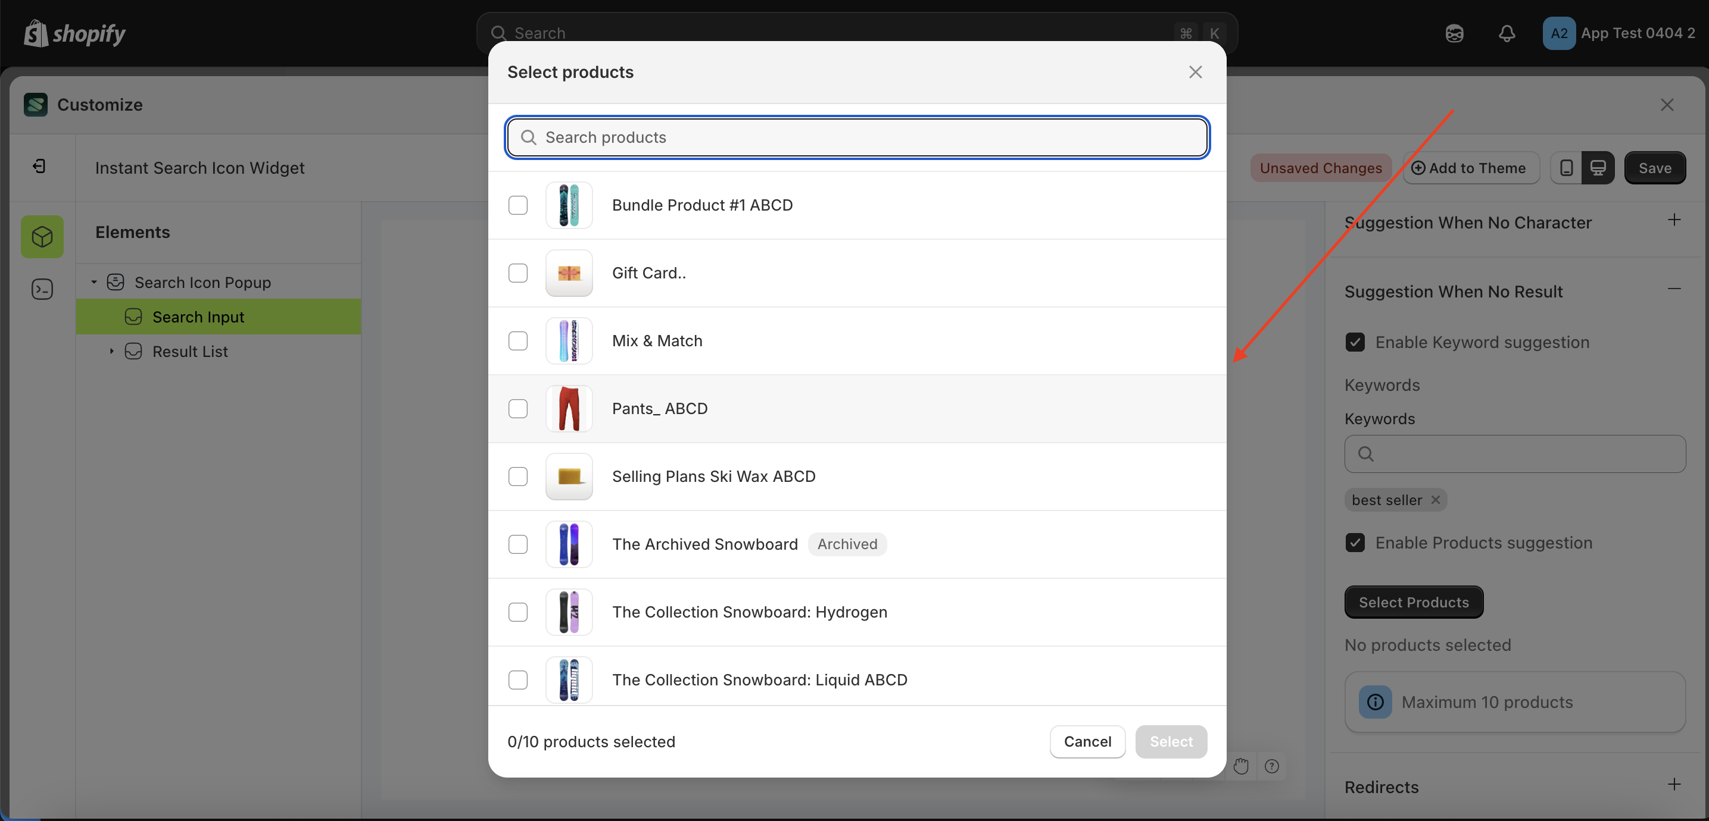This screenshot has height=821, width=1709.
Task: Switch to mobile preview icon
Action: coord(1565,168)
